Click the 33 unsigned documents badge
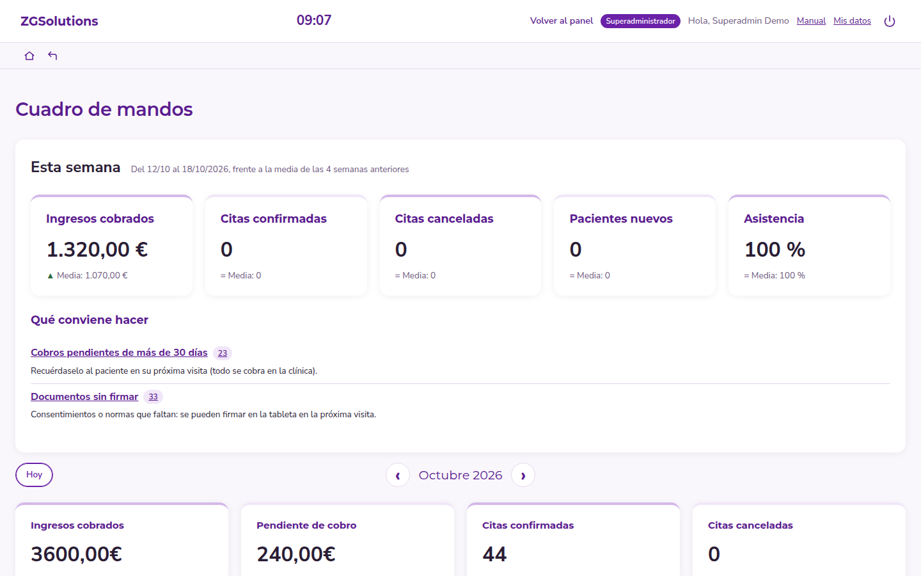The width and height of the screenshot is (921, 576). pyautogui.click(x=153, y=397)
